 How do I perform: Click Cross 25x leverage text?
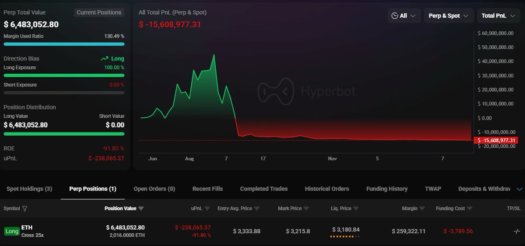click(32, 235)
